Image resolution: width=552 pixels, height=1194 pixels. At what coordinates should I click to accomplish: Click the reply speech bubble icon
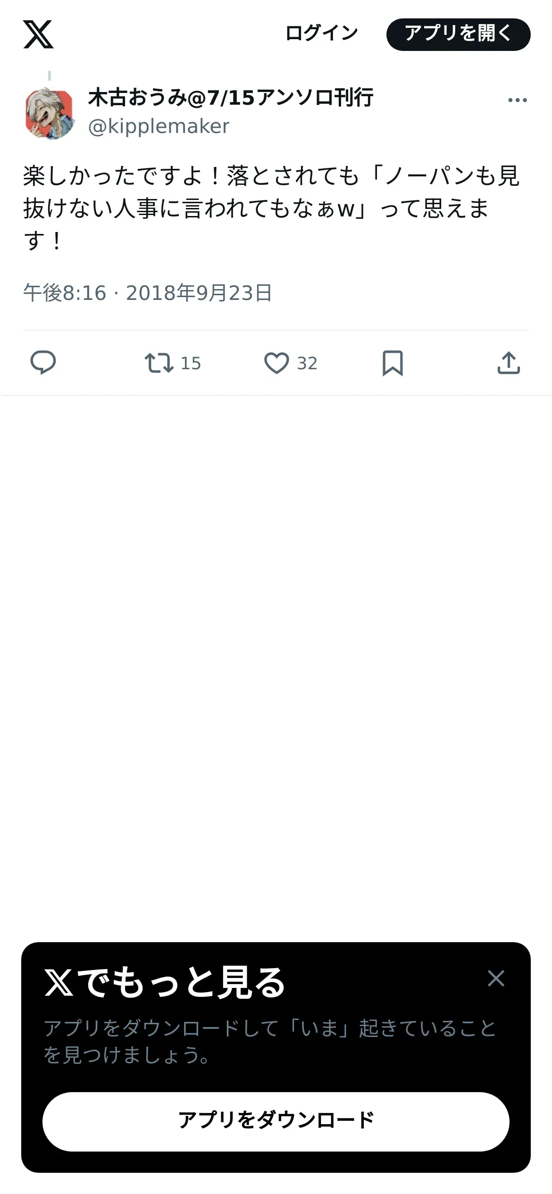[43, 363]
